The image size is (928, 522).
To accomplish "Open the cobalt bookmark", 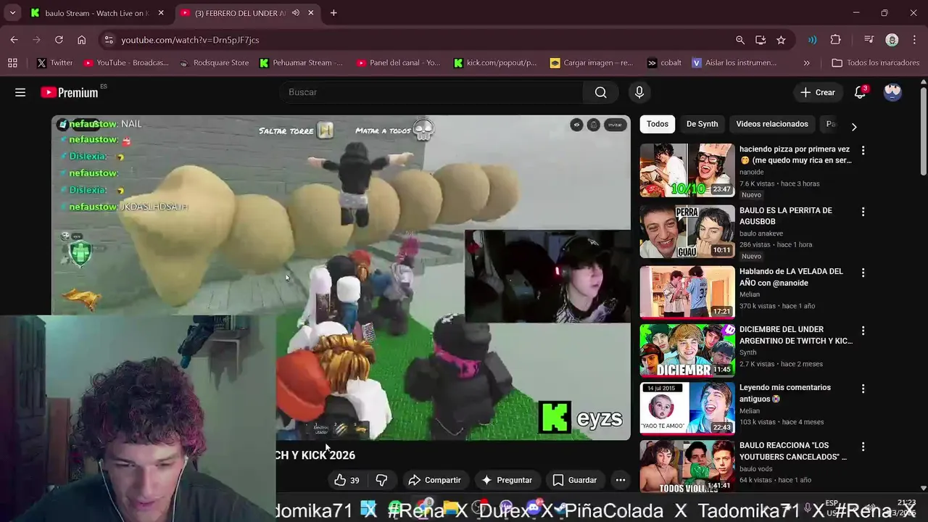I will 664,63.
